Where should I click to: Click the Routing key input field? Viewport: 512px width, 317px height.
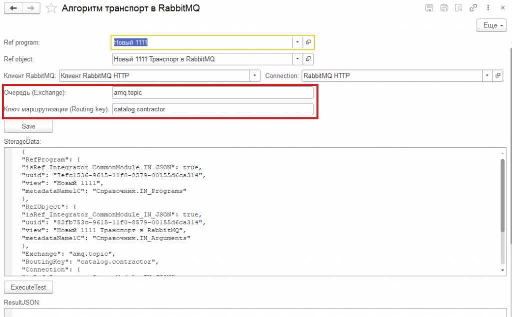(212, 109)
